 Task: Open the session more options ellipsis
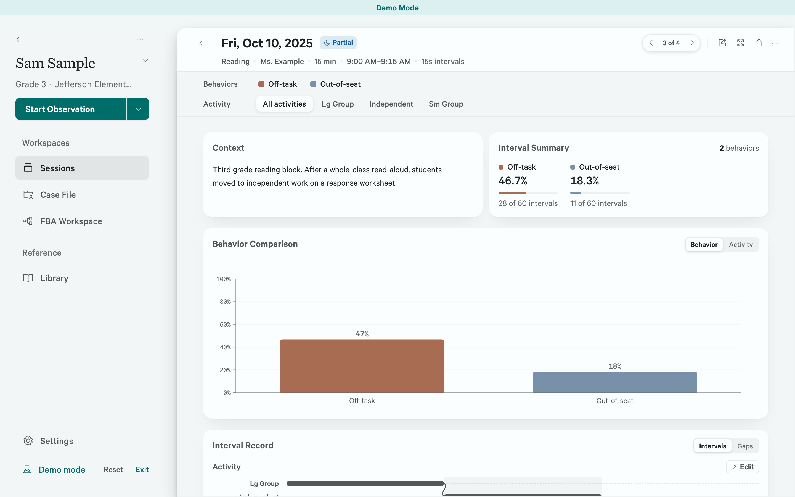pyautogui.click(x=775, y=43)
